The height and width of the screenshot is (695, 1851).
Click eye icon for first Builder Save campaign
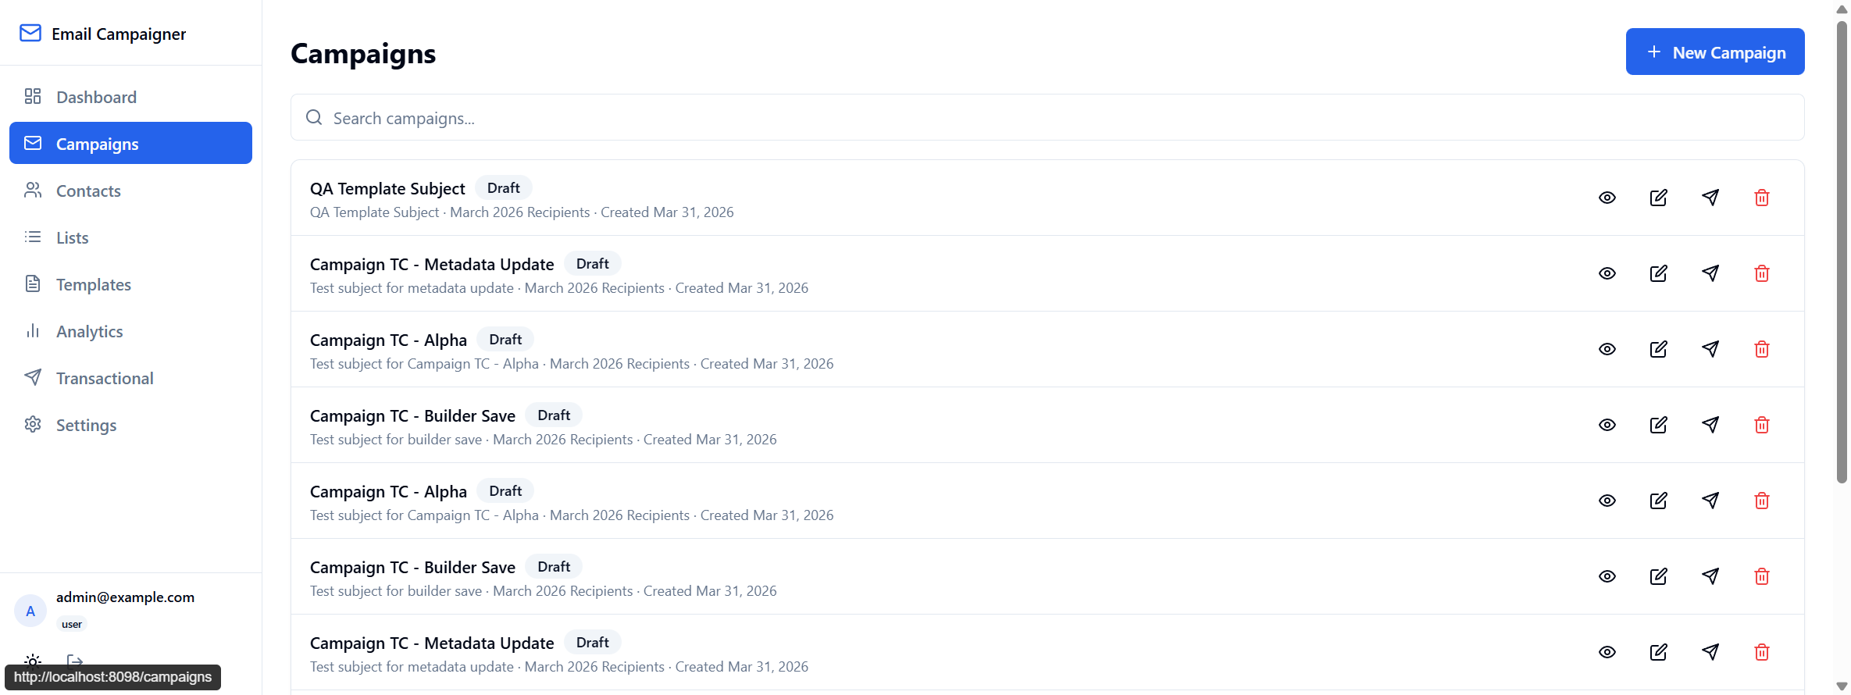pyautogui.click(x=1607, y=425)
